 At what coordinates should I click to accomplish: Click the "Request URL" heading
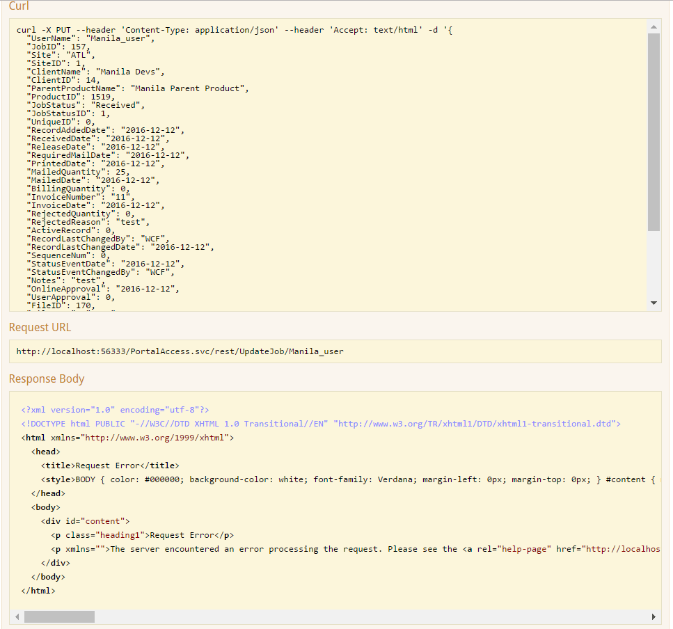40,327
